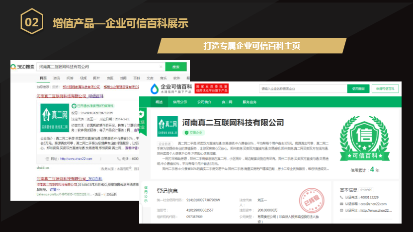413x232 pixels.
Task: Click the green verified checkmark icon beside 已开通
Action: (x=74, y=106)
